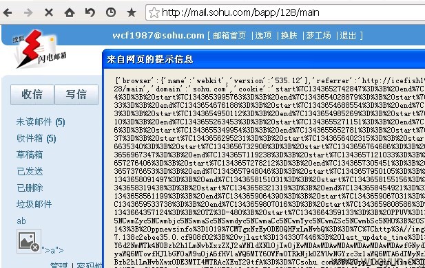This screenshot has width=425, height=268.
Task: Click the undo/restore curved arrow icon
Action: (90, 12)
